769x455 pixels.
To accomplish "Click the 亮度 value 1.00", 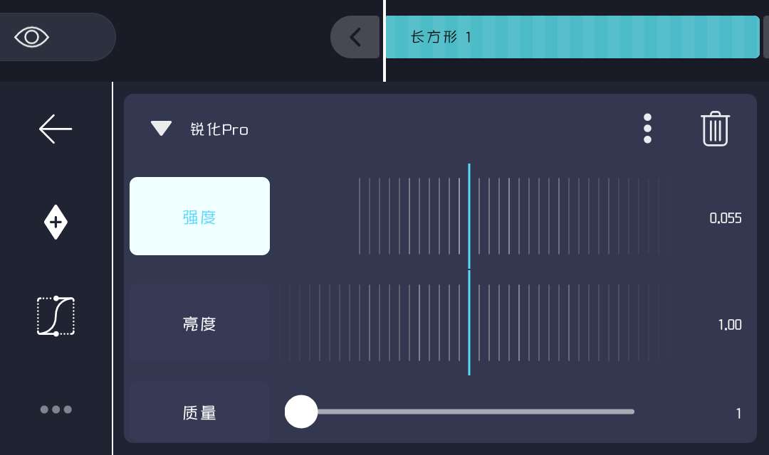I will (730, 325).
